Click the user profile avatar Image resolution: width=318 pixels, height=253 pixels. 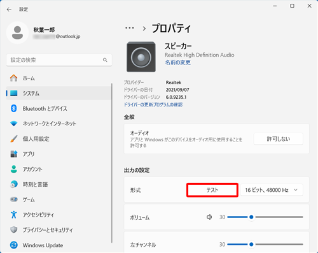tap(17, 33)
